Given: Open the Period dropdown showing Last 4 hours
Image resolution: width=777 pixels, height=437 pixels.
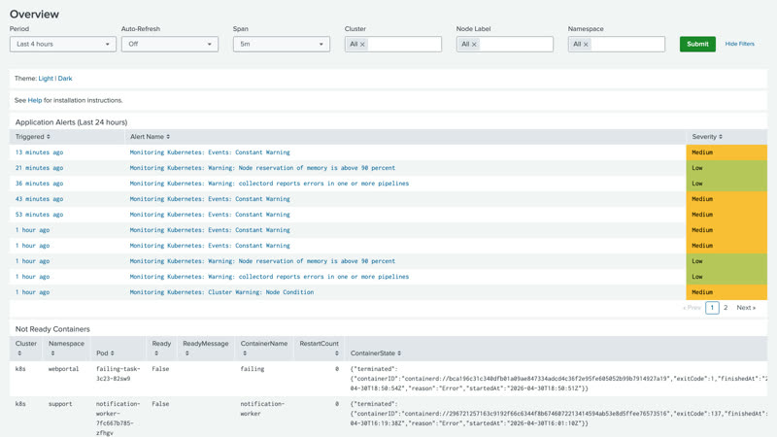Looking at the screenshot, I should (x=63, y=44).
